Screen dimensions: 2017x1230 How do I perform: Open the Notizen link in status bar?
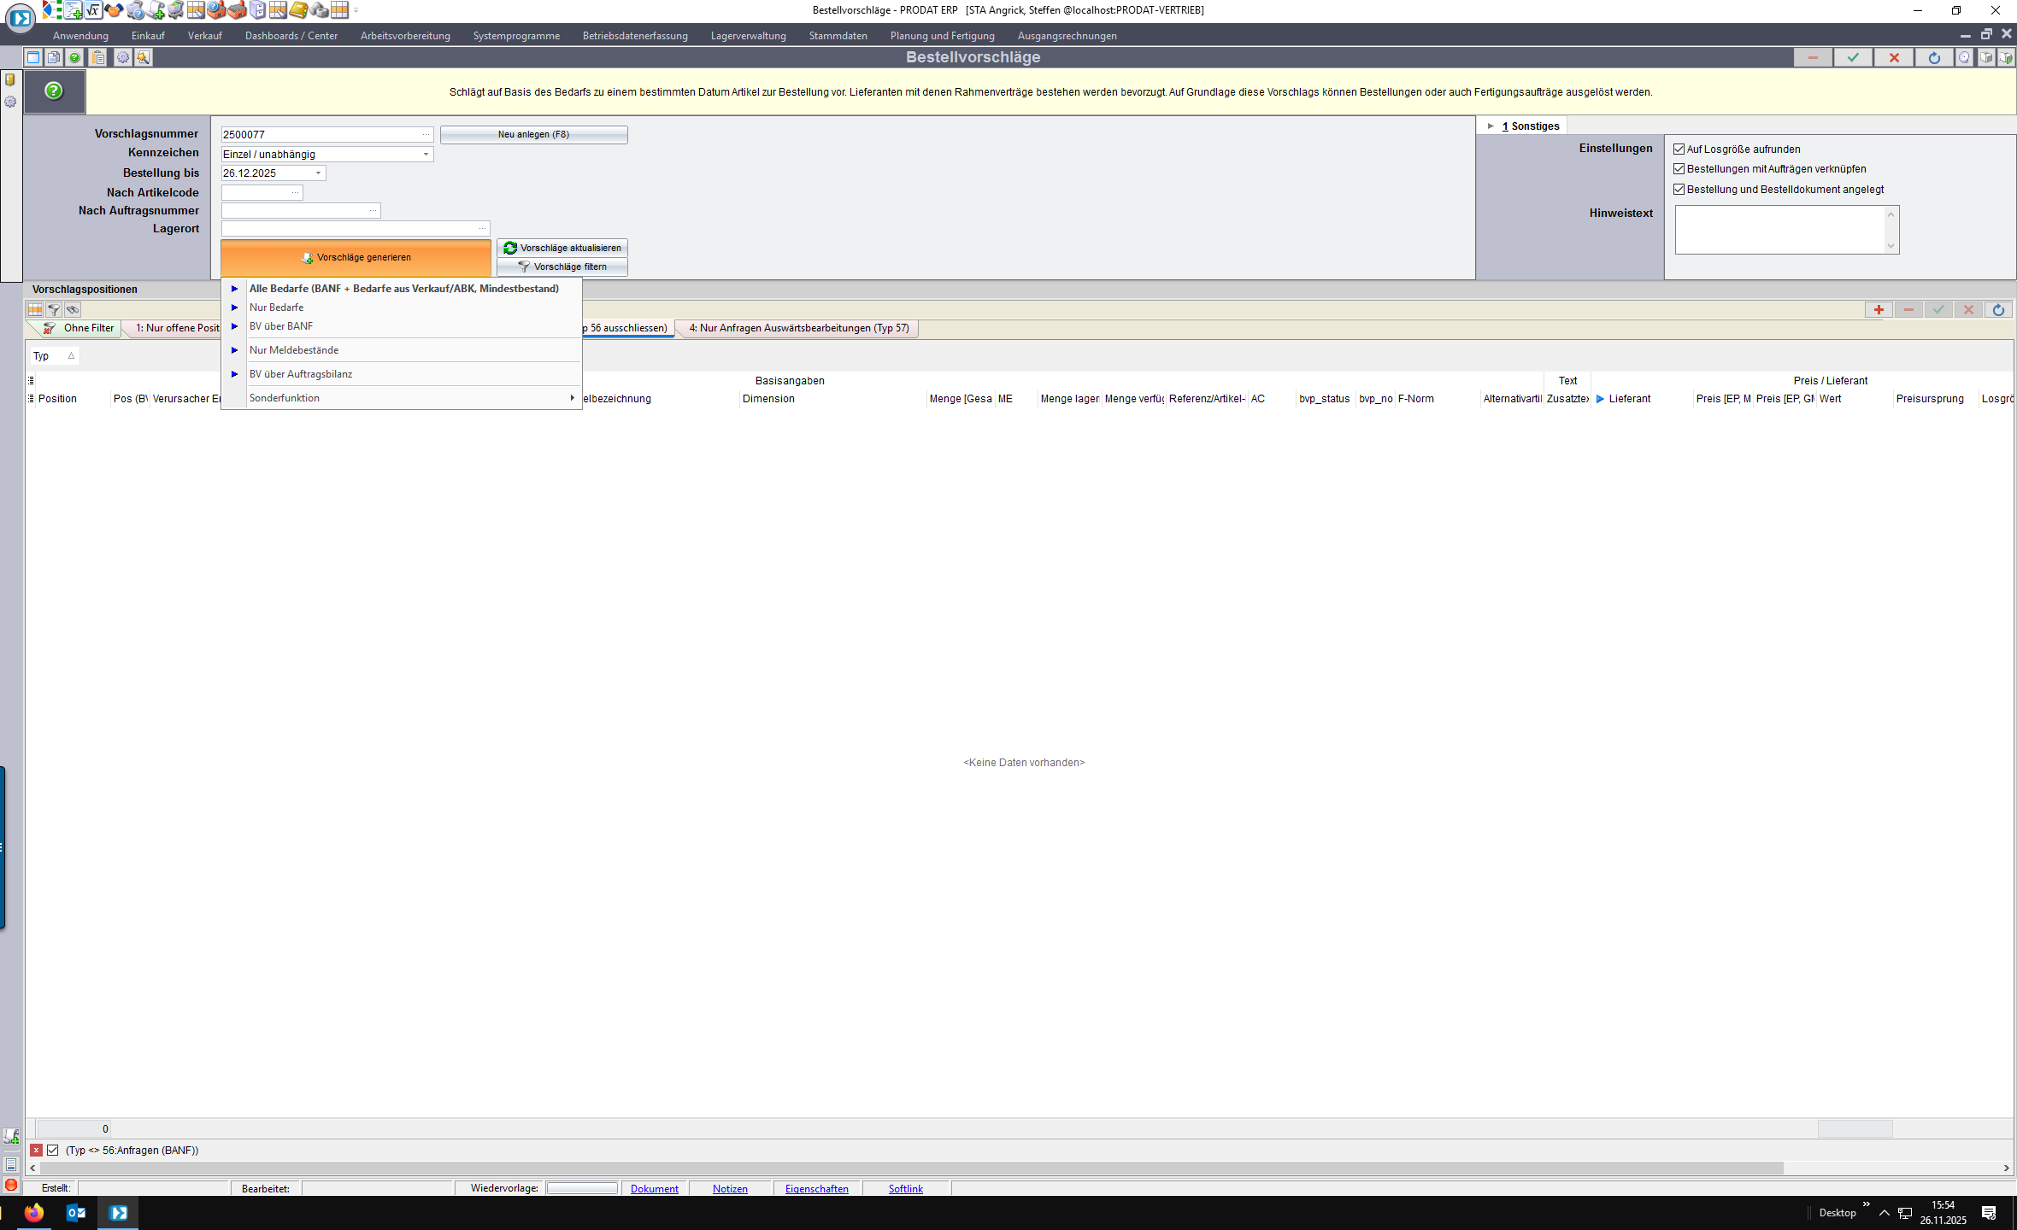click(730, 1189)
